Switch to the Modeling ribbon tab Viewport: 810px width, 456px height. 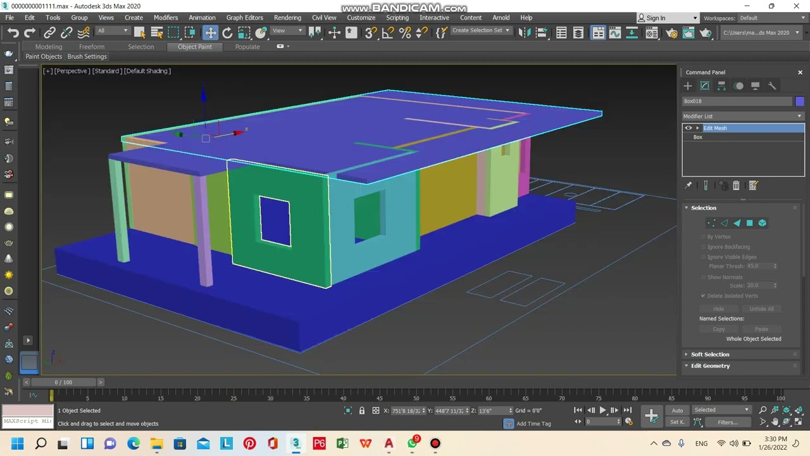pos(49,47)
